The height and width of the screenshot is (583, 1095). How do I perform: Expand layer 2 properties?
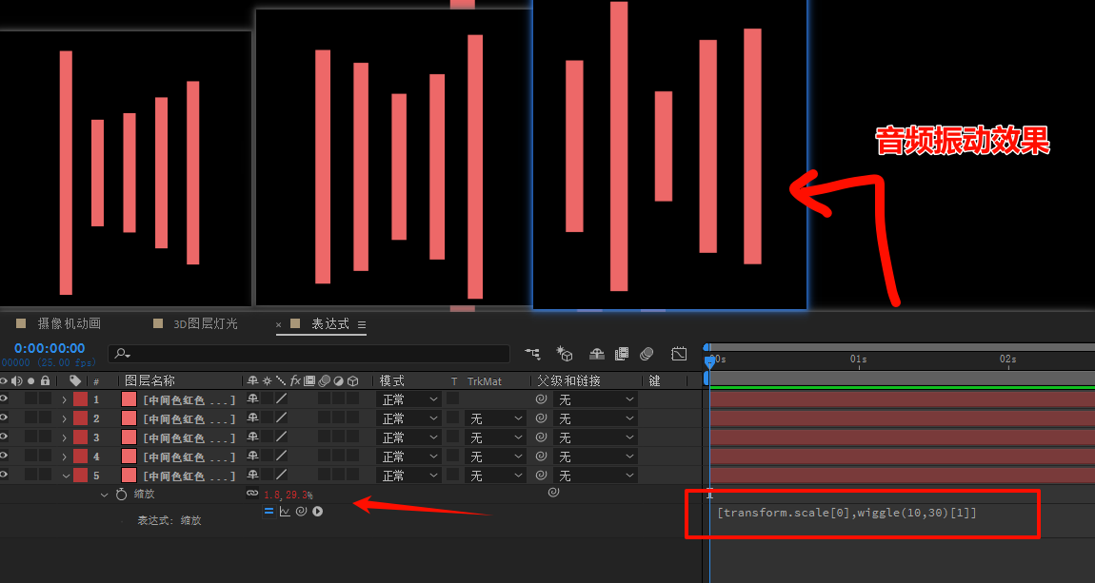[x=64, y=418]
